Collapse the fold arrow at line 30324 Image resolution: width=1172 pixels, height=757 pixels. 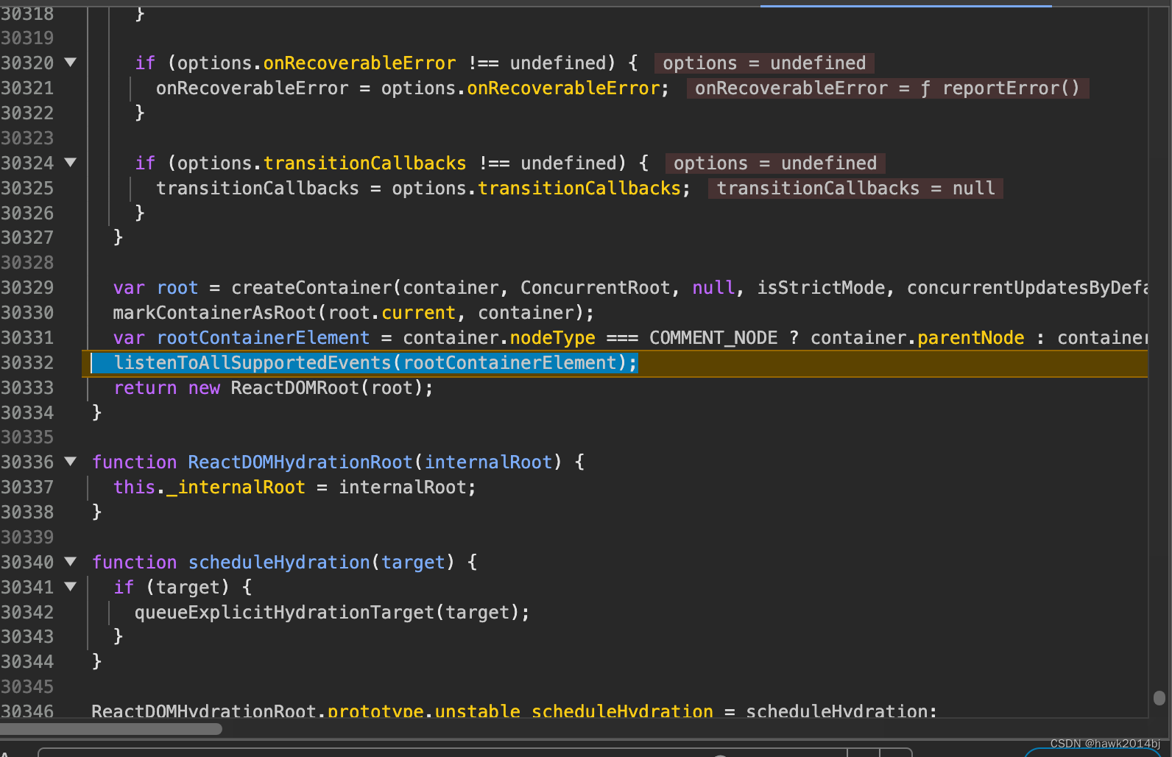pos(71,163)
